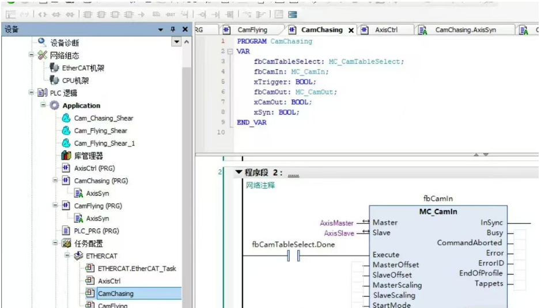Click the MasterOffset input box on MC_CamIn

[360, 265]
